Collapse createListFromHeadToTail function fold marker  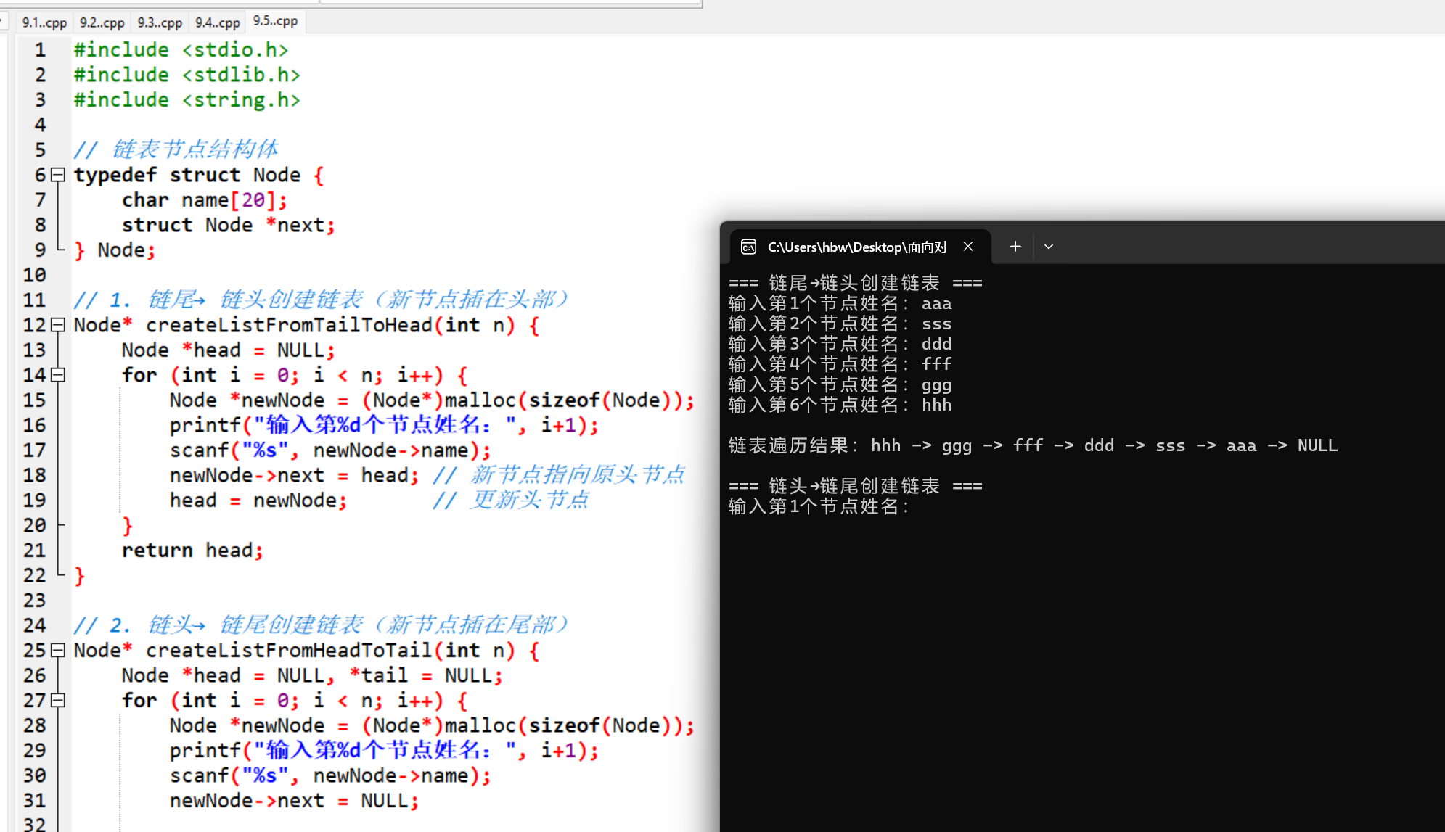coord(59,650)
